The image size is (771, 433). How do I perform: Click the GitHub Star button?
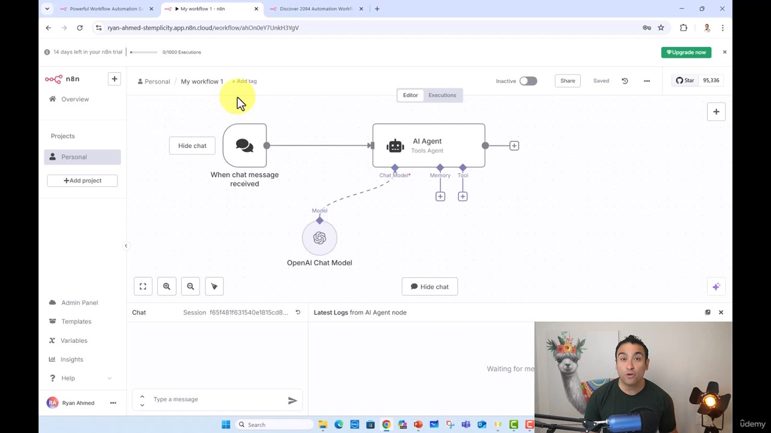tap(685, 81)
